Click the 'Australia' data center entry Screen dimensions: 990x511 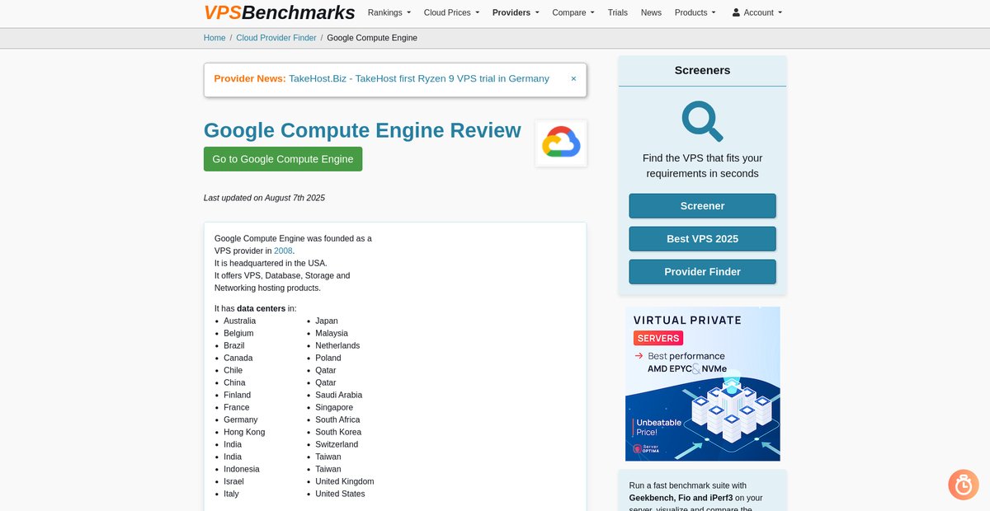(239, 321)
